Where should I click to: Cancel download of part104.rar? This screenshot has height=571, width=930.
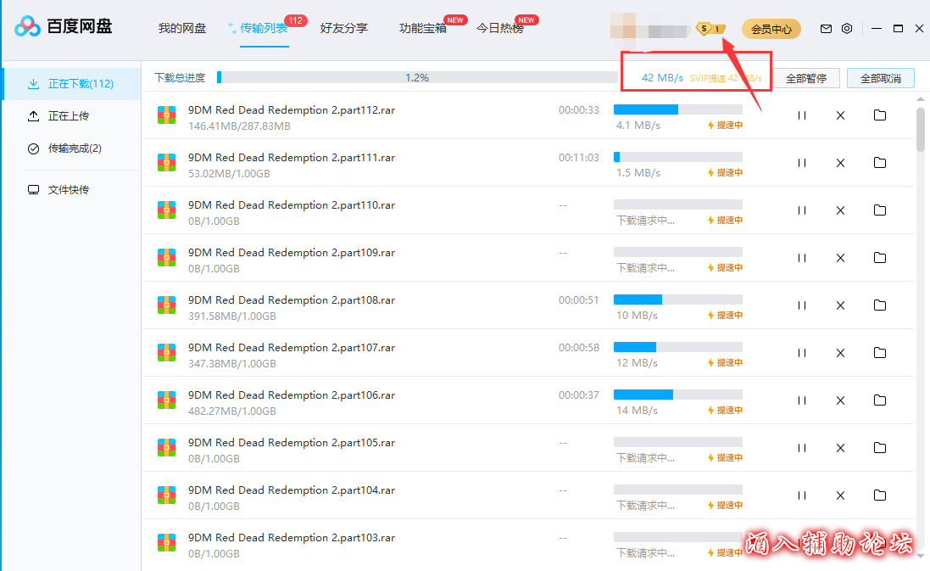pyautogui.click(x=840, y=495)
